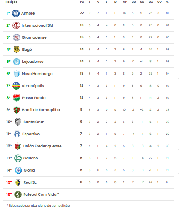This screenshot has height=214, width=179.
Task: Click the percentage column header
Action: [167, 2]
